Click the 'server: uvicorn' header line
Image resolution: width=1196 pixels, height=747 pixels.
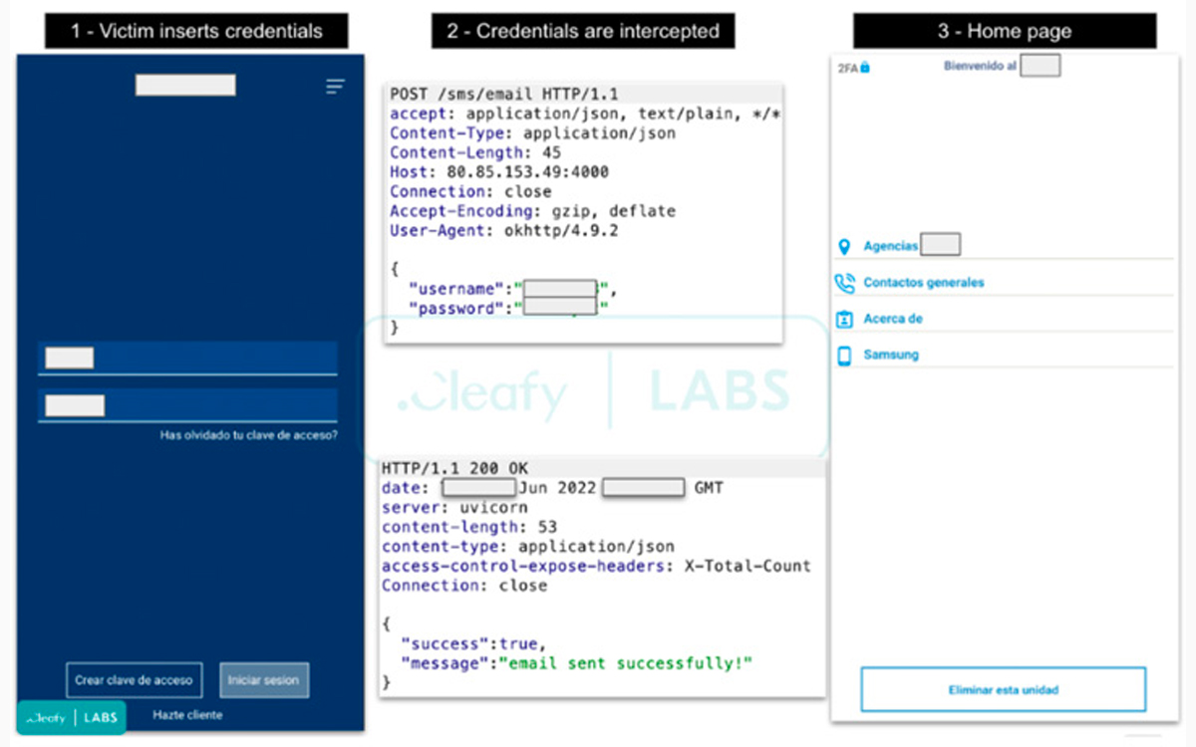[454, 507]
